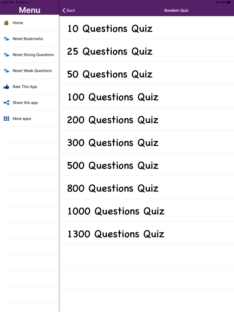Tap the Back chevron arrow
234x312 pixels.
point(64,10)
